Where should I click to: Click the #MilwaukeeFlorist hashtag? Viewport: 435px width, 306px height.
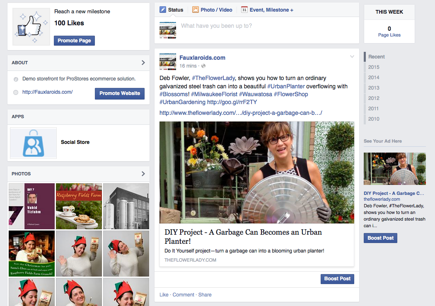(x=214, y=94)
